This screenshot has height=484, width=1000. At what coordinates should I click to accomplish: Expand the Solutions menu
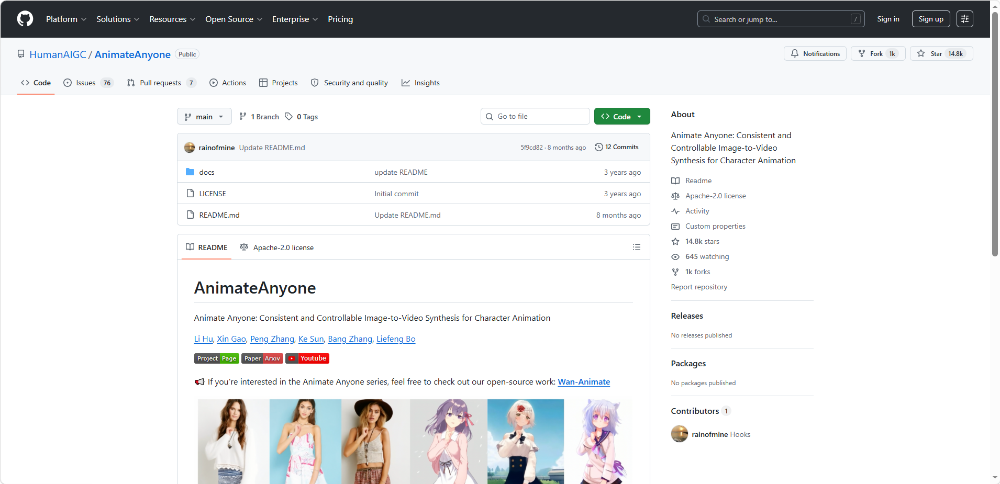pos(118,19)
